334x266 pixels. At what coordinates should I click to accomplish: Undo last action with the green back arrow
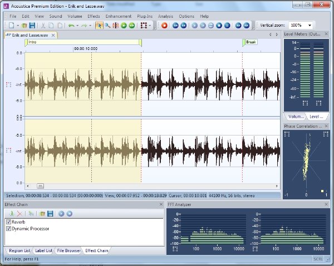point(71,26)
